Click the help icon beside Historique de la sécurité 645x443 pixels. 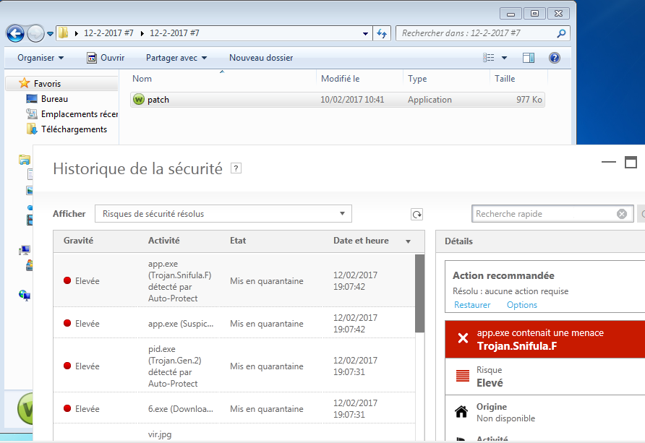(x=236, y=168)
